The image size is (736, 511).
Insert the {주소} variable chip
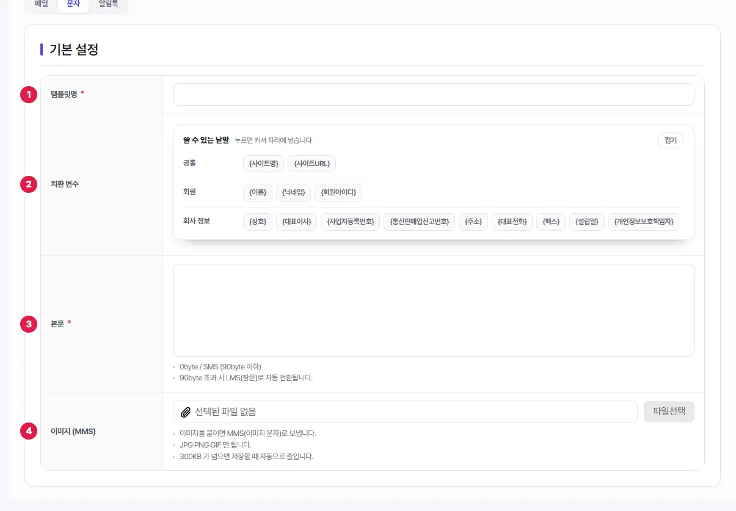point(473,222)
